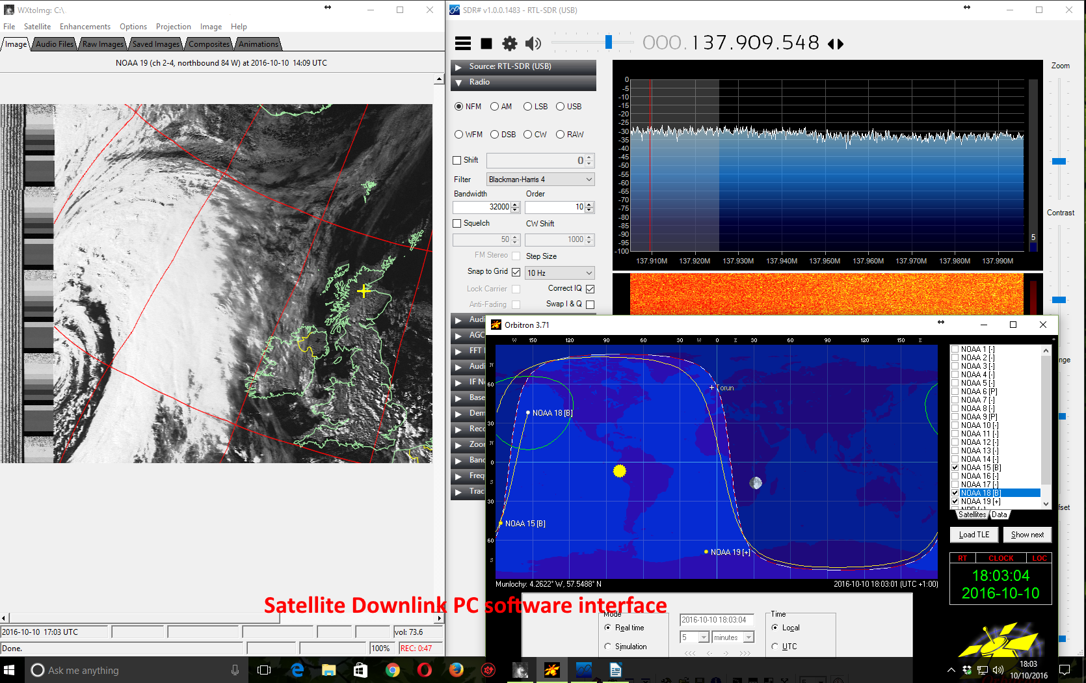Open the Blackman-Harris 4 filter dropdown
The width and height of the screenshot is (1086, 683).
540,180
